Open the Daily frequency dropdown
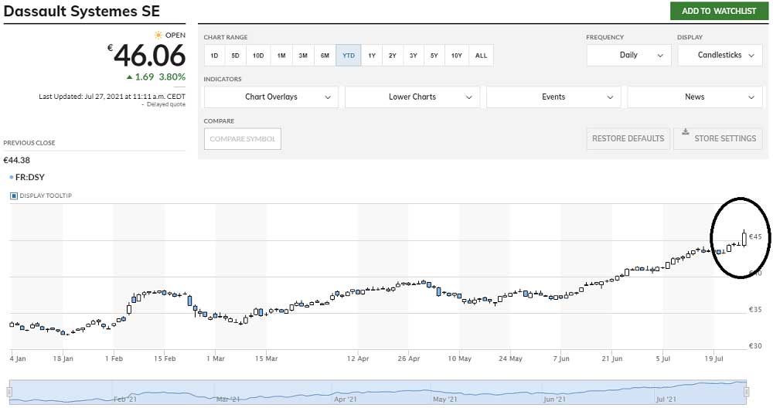 628,55
